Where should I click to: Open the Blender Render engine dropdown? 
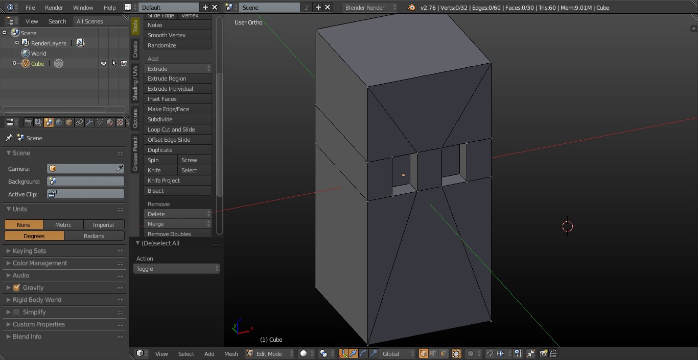click(370, 8)
